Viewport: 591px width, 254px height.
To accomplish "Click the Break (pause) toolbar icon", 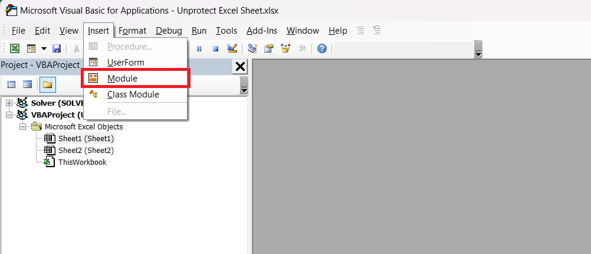I will [x=199, y=48].
